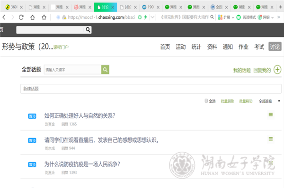Viewport: 284px width, 188px height.
Task: Click the 新建话题 new topic field
Action: [151, 89]
